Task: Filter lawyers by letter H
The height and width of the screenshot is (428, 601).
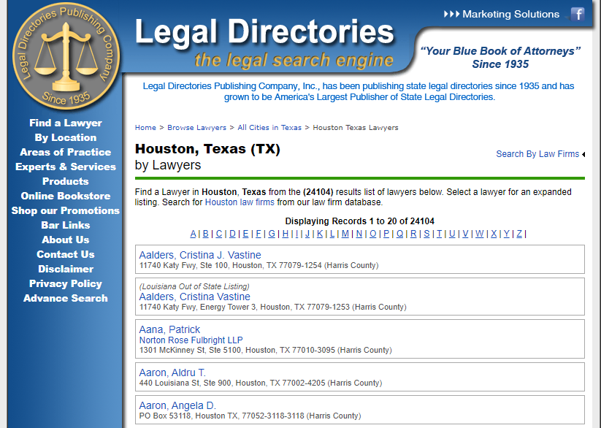Action: (x=286, y=234)
